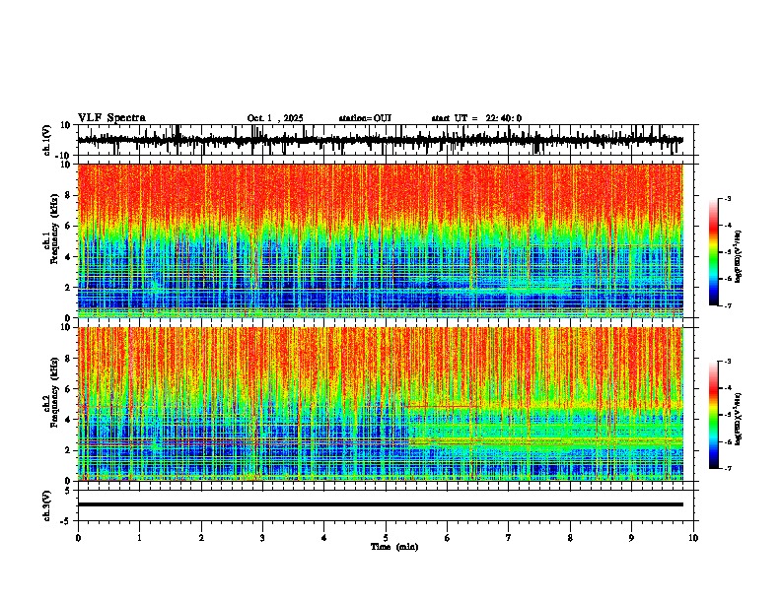
Task: Click the 8 kHz tick of ch.1 spectrogram
Action: click(x=70, y=195)
